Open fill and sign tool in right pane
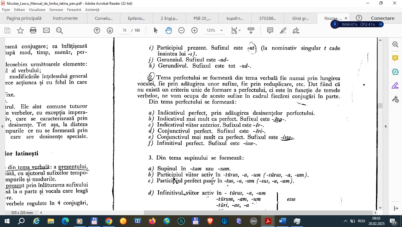Screen dimensions: 402x227 (x=395, y=86)
